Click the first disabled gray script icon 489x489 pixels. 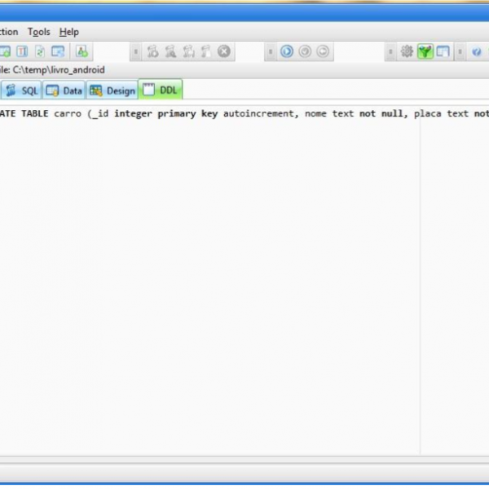click(152, 51)
